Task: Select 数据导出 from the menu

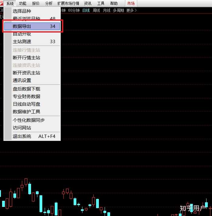Action: tap(32, 26)
